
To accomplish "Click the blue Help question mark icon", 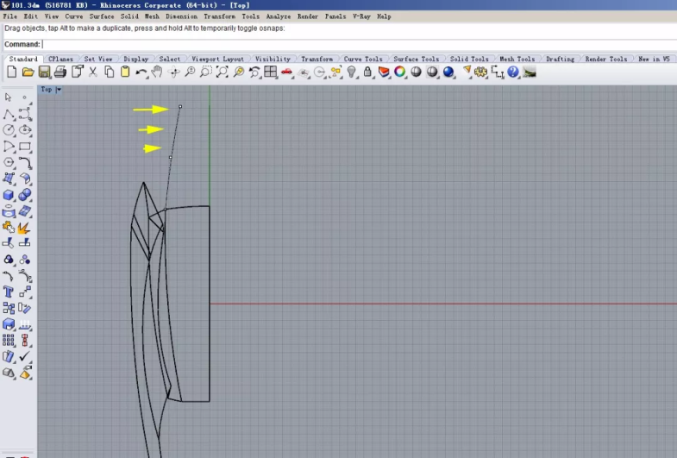I will (x=513, y=72).
